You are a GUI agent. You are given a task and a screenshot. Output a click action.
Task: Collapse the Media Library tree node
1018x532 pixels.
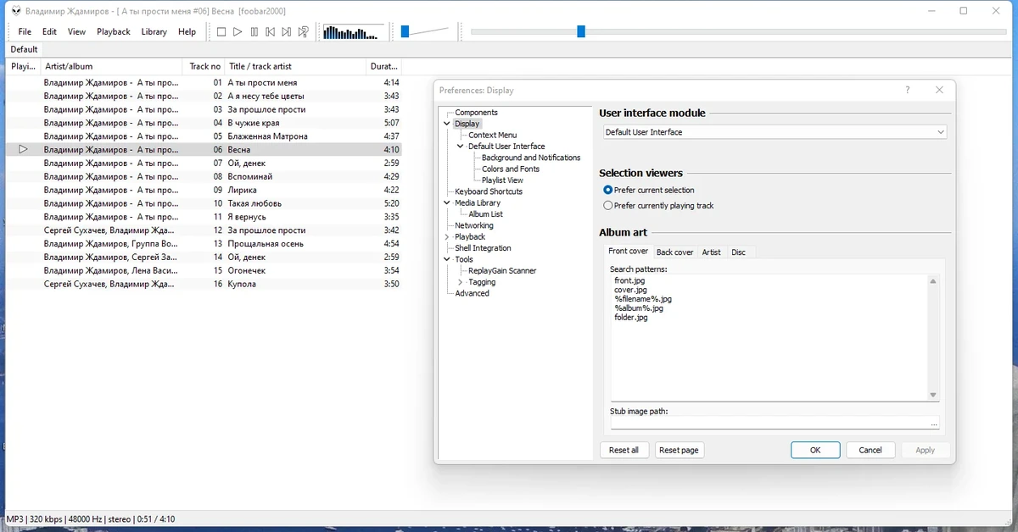[447, 202]
